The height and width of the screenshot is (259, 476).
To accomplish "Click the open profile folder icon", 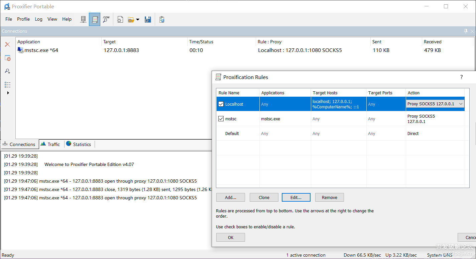I will coord(131,20).
